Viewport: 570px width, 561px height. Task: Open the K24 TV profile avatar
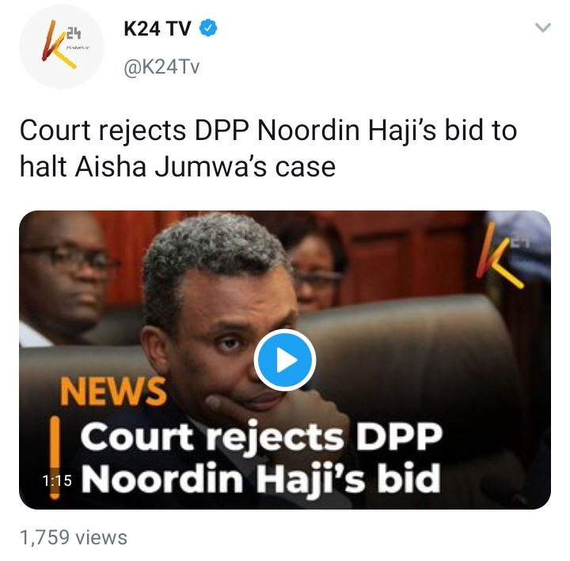tap(62, 47)
